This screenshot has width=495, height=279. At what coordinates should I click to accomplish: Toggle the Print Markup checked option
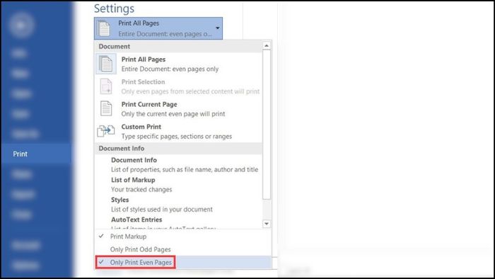pyautogui.click(x=183, y=237)
